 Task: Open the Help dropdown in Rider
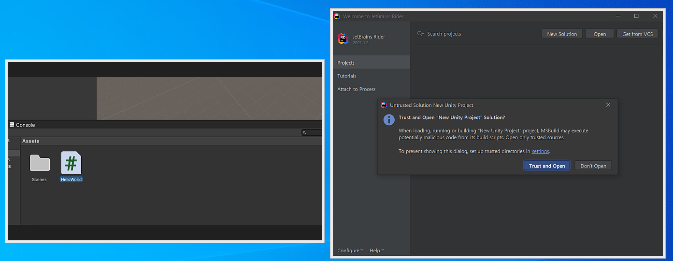377,250
